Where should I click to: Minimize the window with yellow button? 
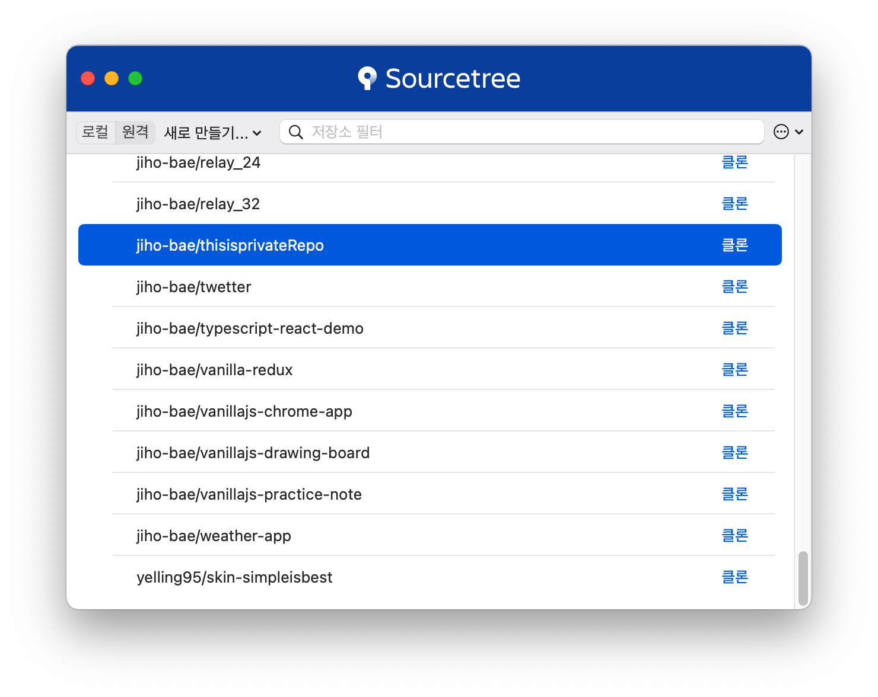(112, 78)
